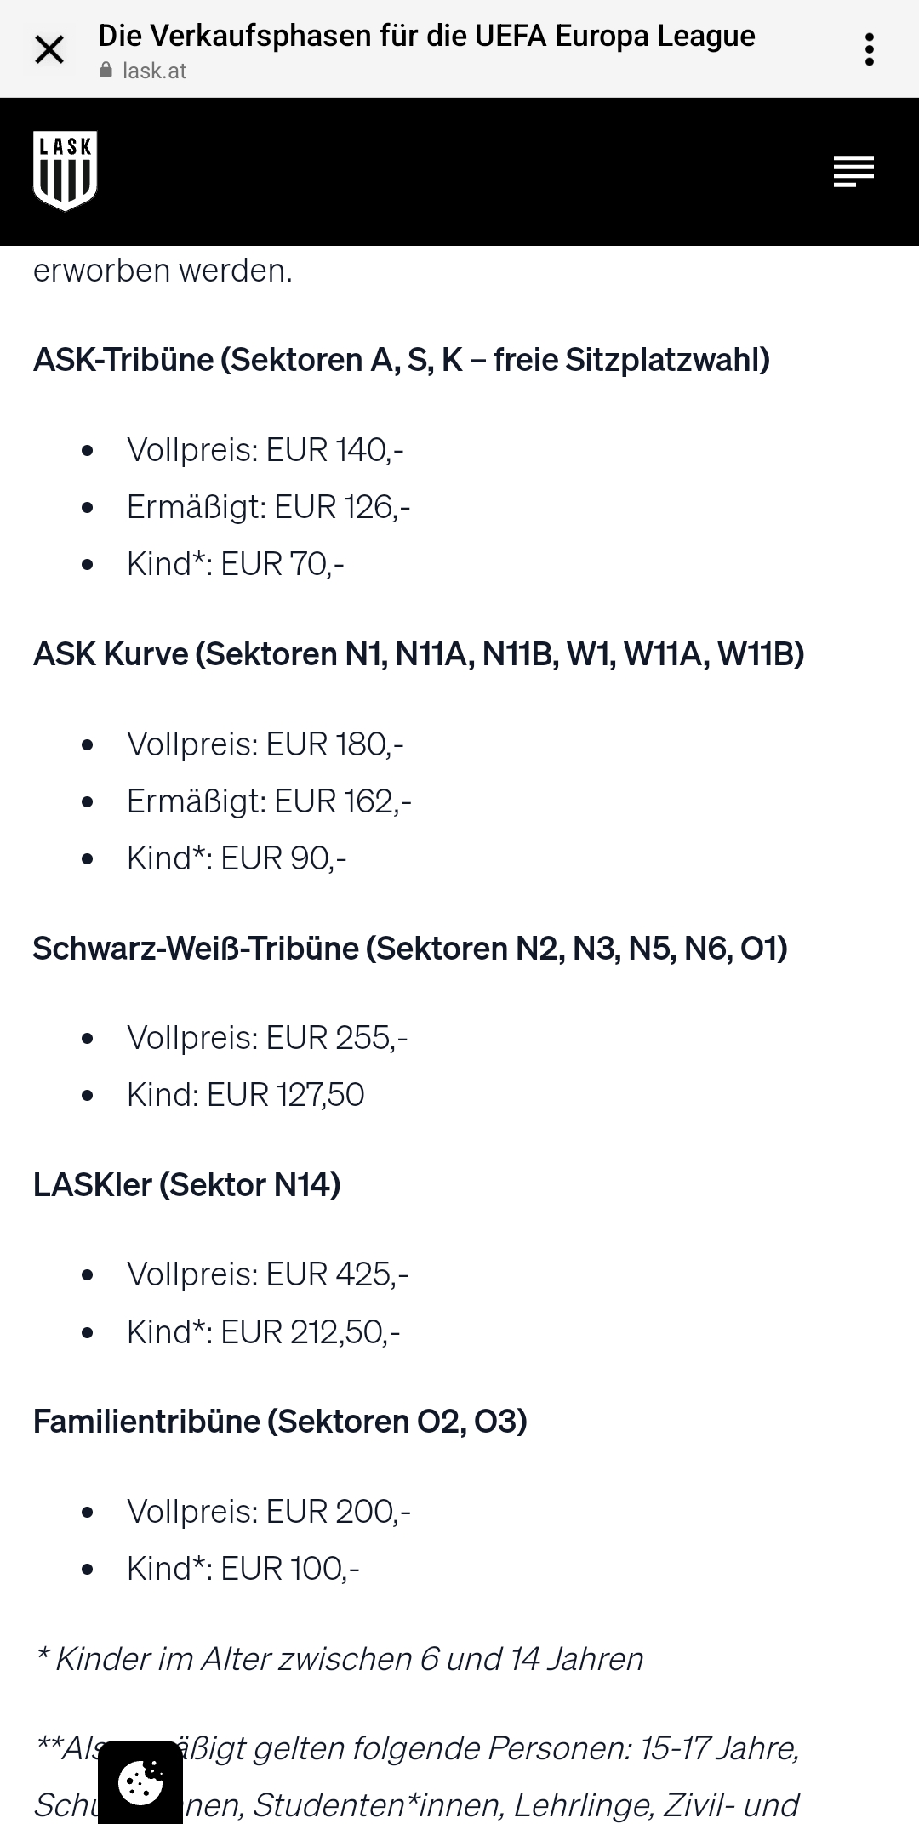This screenshot has height=1824, width=919.
Task: Tap the Vollpreis EUR 425 list item
Action: tap(267, 1274)
